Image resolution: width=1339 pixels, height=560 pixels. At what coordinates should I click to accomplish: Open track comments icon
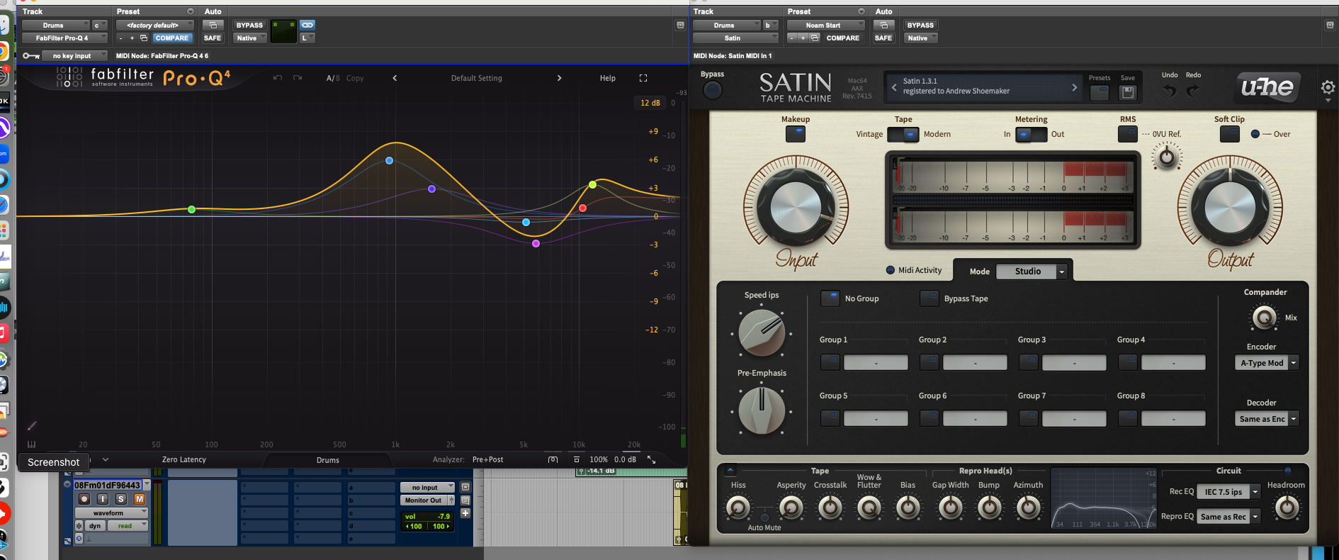click(x=465, y=500)
